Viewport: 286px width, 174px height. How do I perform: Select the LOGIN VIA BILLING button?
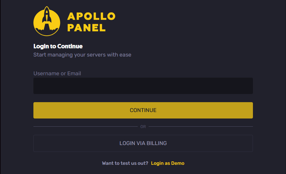[x=143, y=143]
